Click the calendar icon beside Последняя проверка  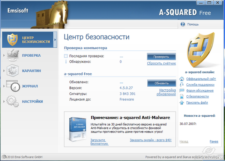tap(66, 56)
